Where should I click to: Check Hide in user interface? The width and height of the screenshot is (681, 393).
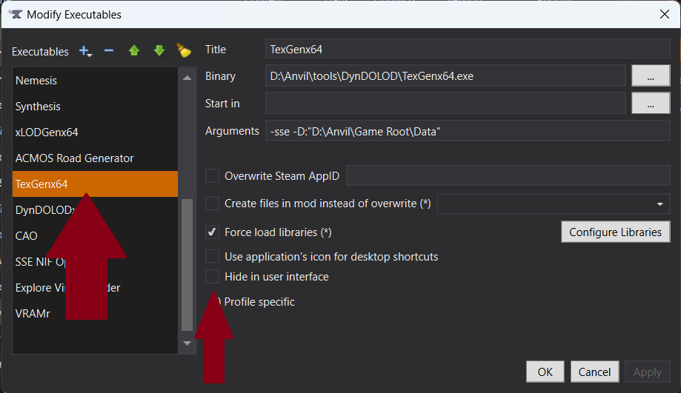pos(213,277)
